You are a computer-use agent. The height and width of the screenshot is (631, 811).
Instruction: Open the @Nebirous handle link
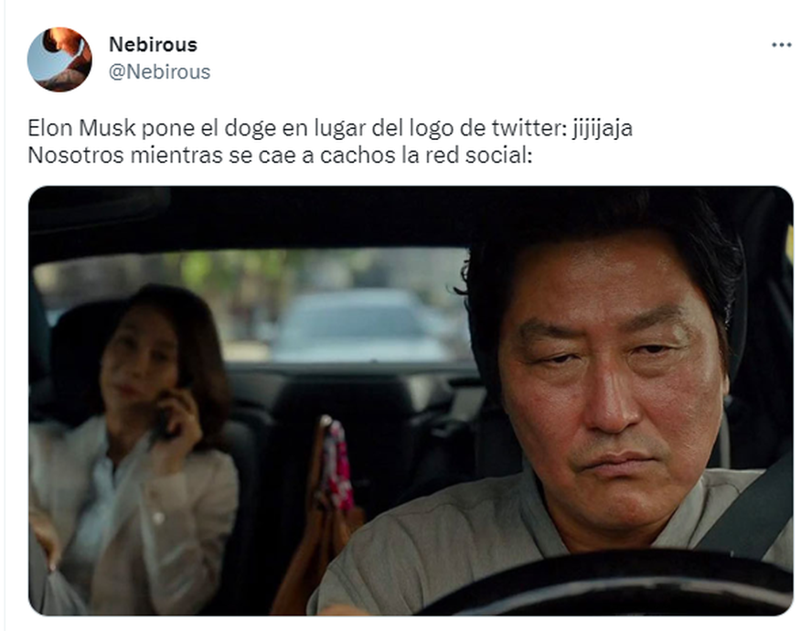pyautogui.click(x=159, y=71)
